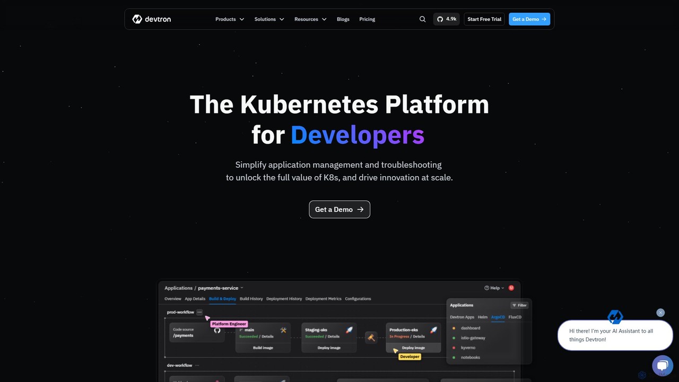Click the rocket icon on Production-eks card

point(433,330)
